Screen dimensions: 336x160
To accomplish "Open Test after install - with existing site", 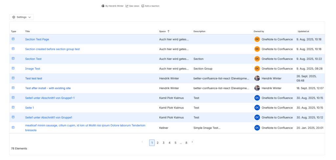I will [48, 88].
